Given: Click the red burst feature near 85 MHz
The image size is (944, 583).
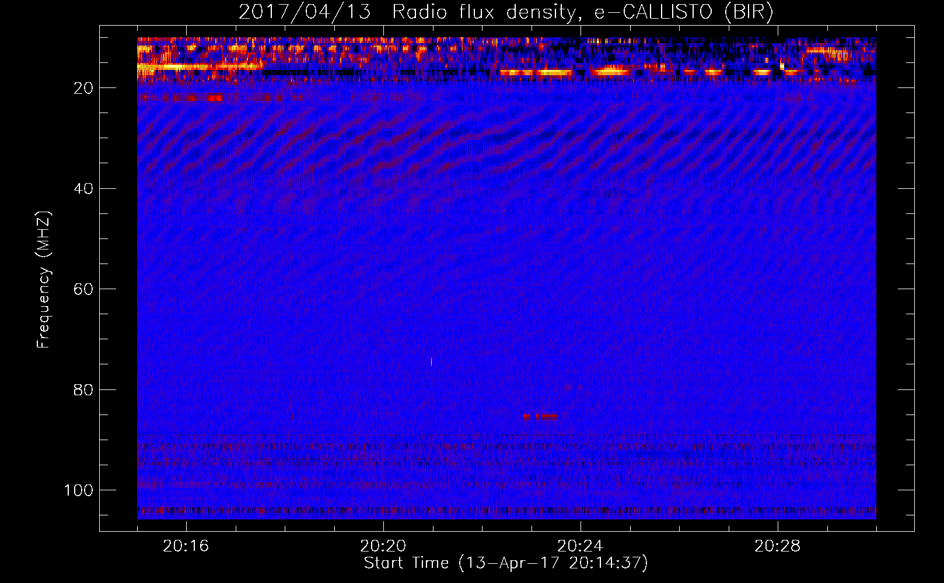Looking at the screenshot, I should [541, 416].
